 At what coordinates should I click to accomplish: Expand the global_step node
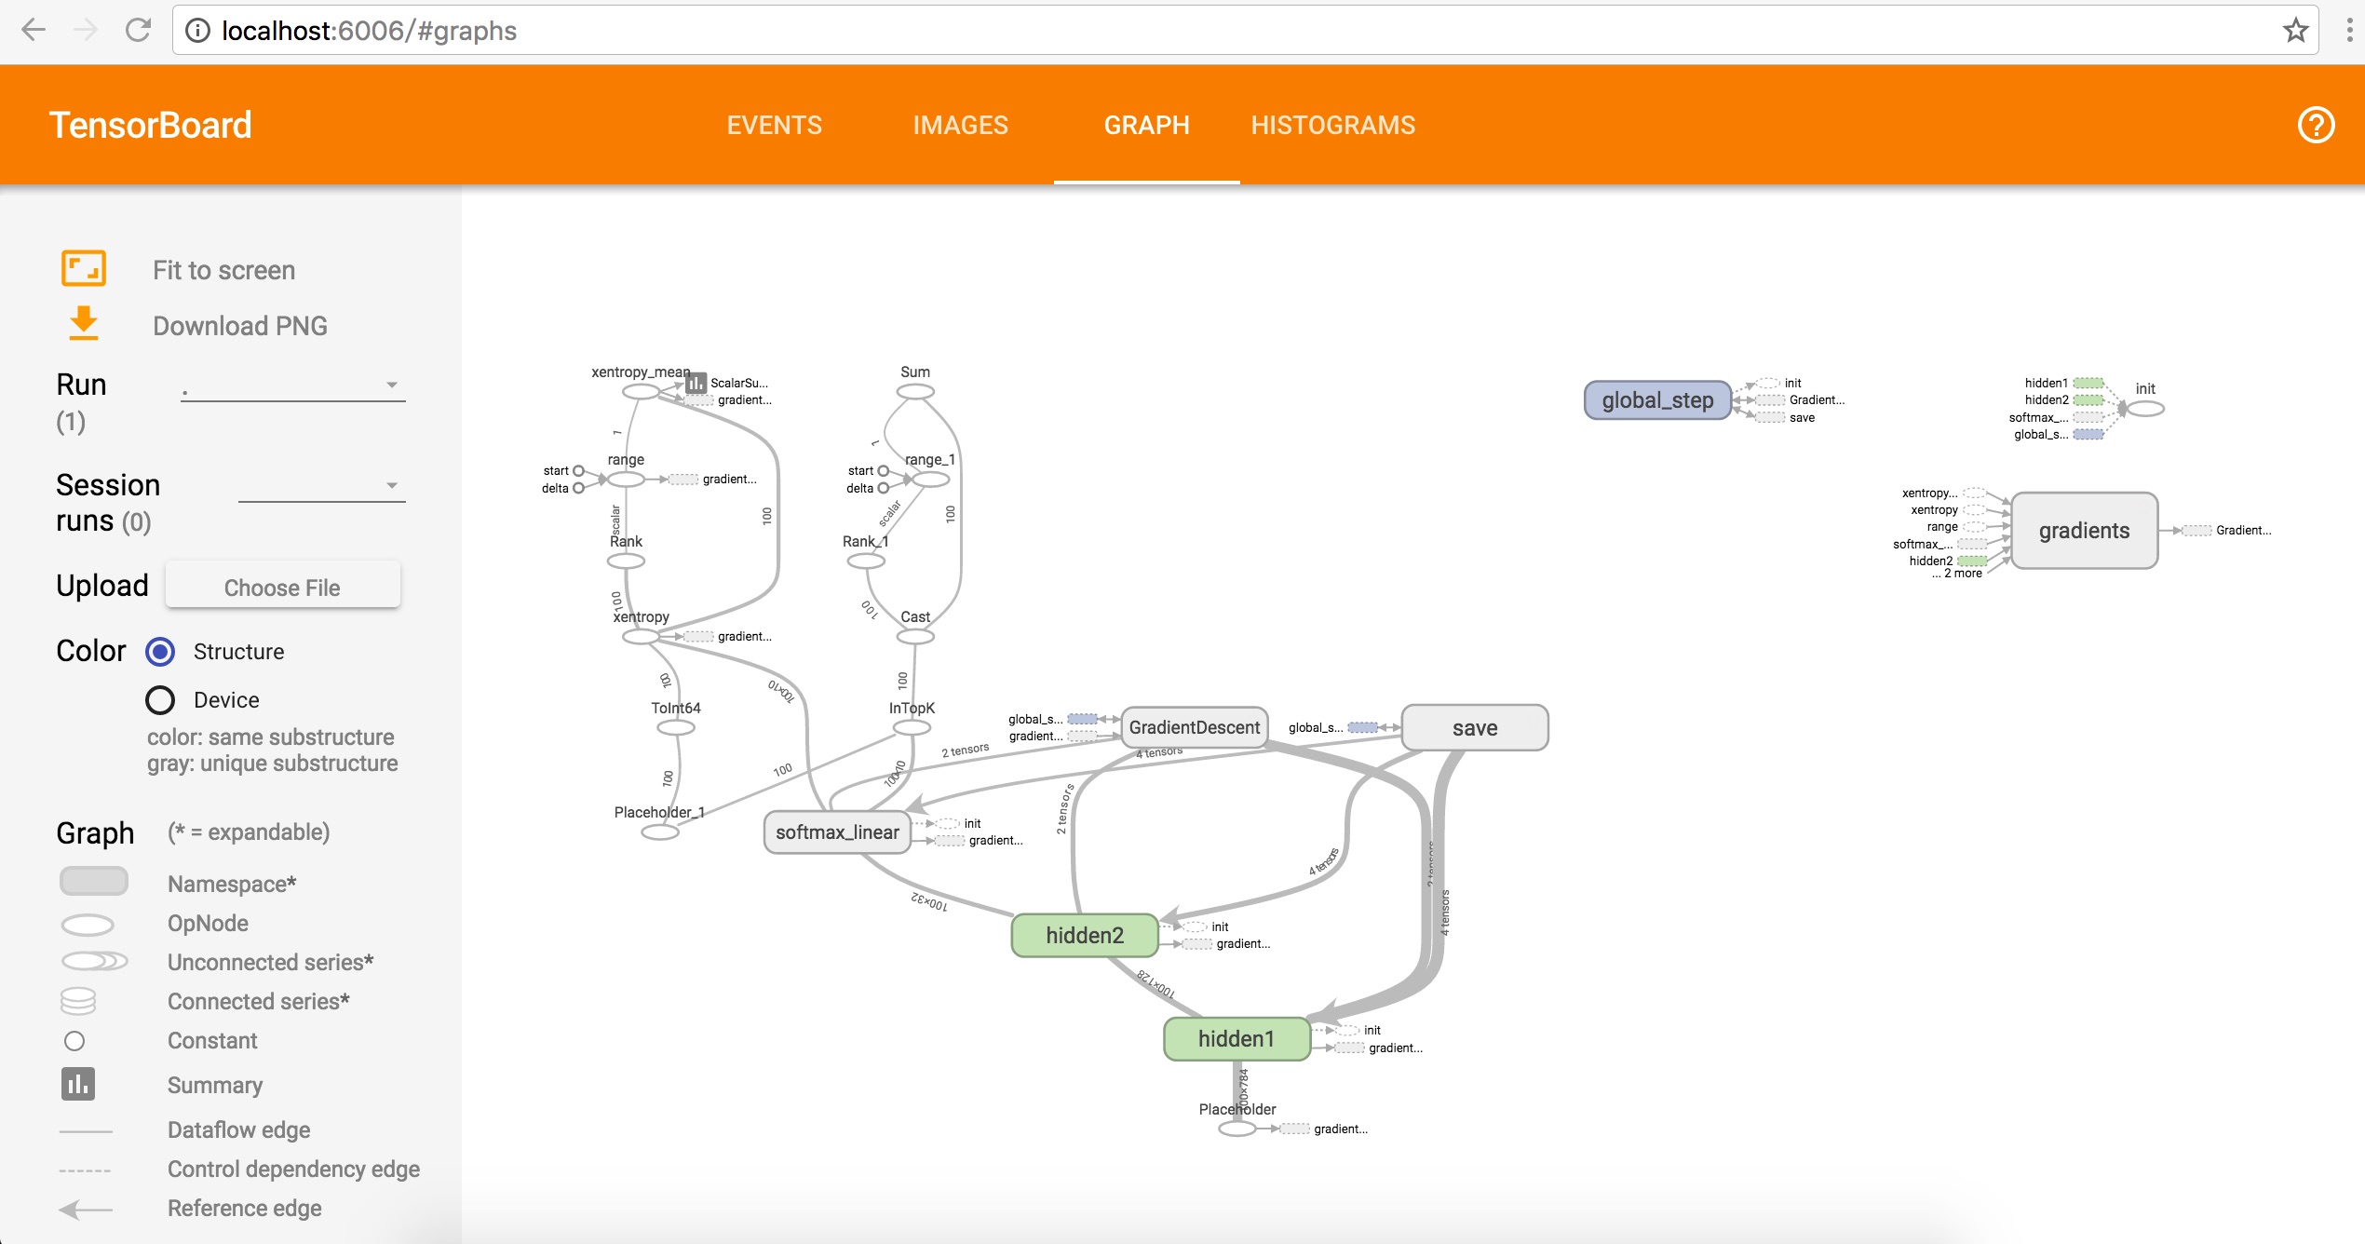pyautogui.click(x=1657, y=400)
